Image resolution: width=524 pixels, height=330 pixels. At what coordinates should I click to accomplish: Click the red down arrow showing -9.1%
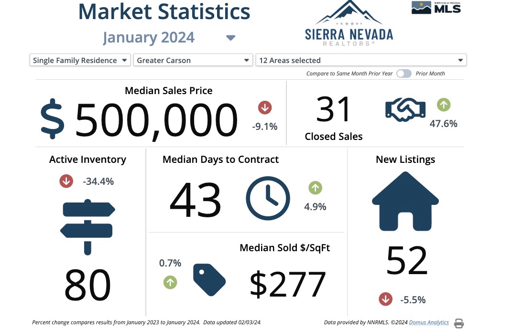pyautogui.click(x=265, y=107)
